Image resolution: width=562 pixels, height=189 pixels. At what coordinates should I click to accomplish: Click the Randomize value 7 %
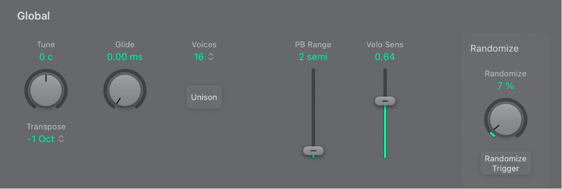click(x=505, y=86)
